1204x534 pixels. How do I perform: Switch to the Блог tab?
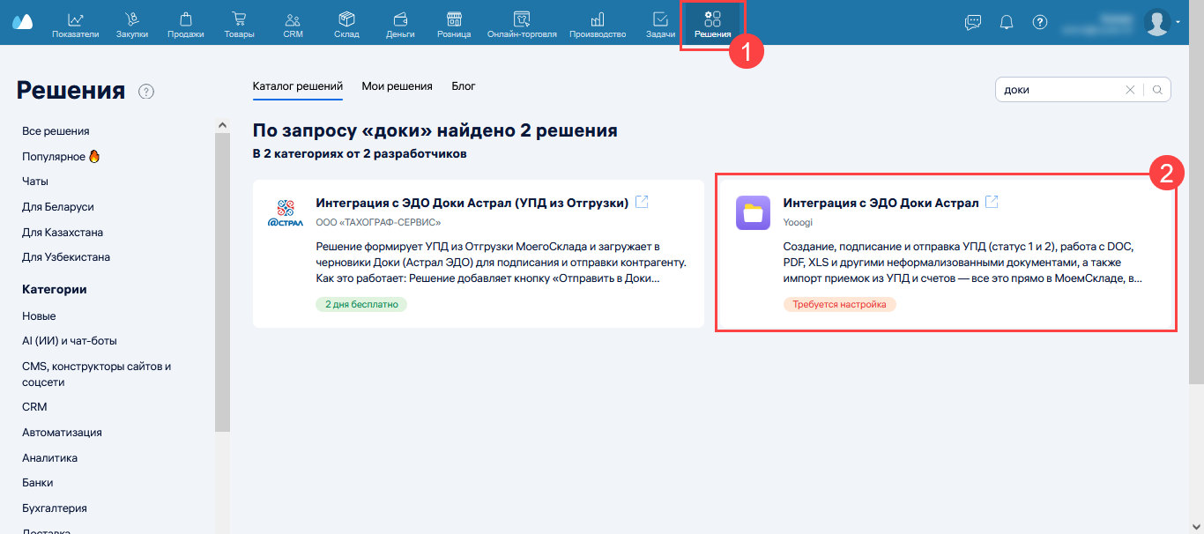[x=464, y=86]
